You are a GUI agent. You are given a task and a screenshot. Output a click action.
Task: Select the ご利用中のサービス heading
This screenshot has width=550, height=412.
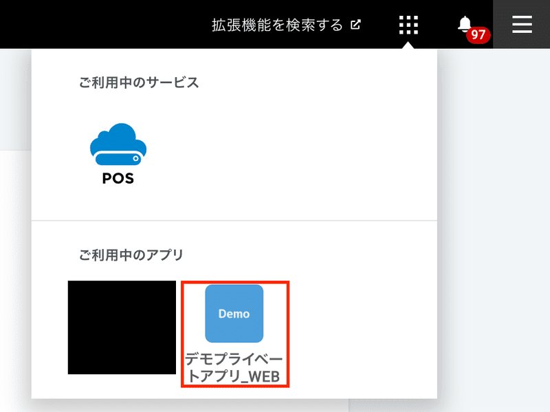coord(139,83)
